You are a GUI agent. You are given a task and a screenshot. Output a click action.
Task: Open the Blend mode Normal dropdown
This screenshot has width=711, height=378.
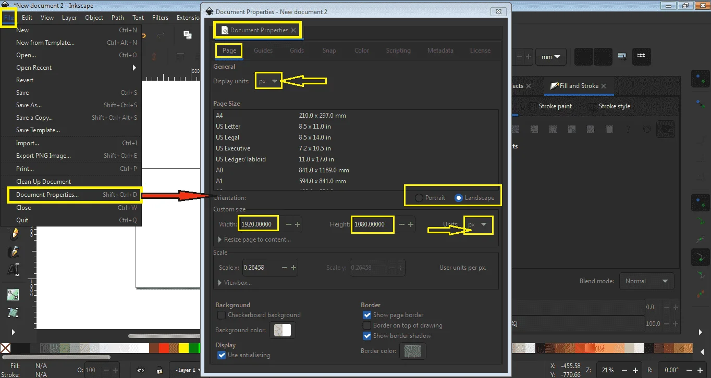(646, 281)
